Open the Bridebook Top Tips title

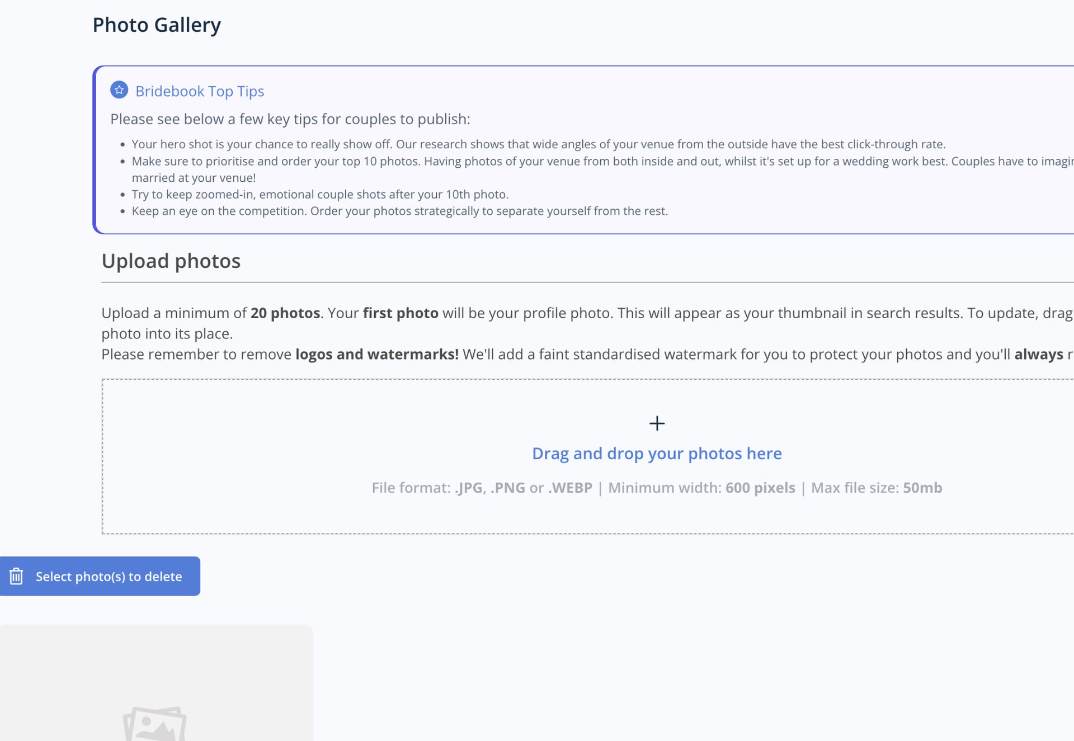(x=200, y=91)
